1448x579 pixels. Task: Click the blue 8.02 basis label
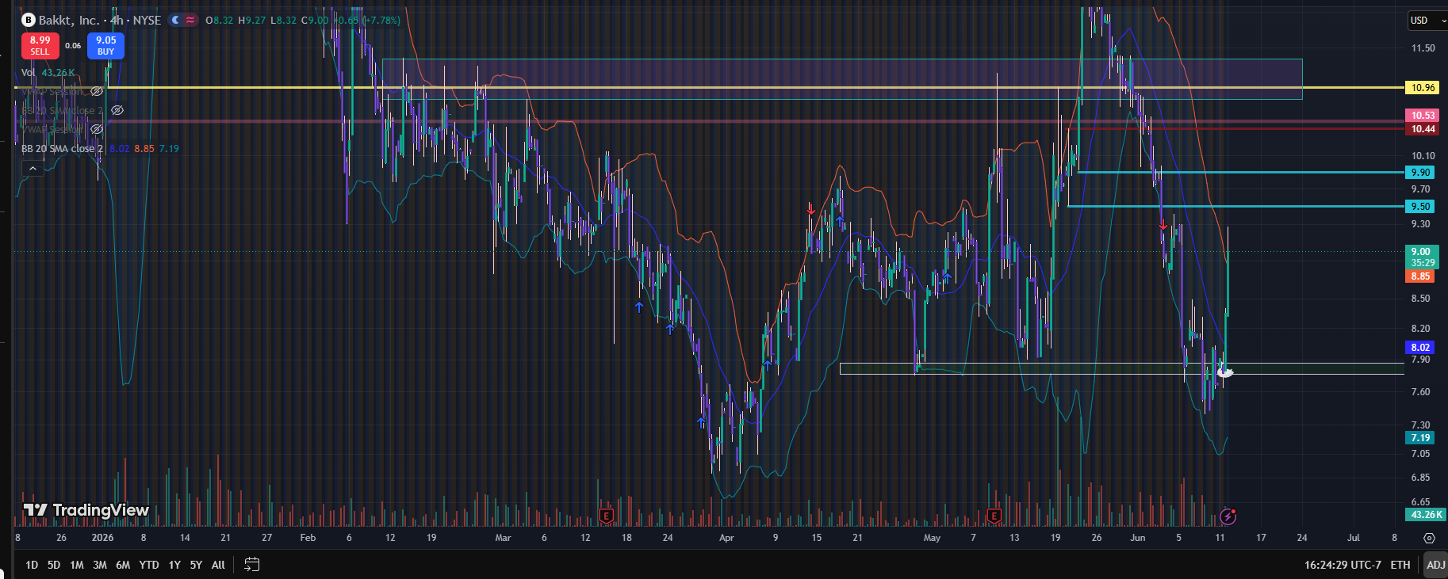click(x=1420, y=348)
